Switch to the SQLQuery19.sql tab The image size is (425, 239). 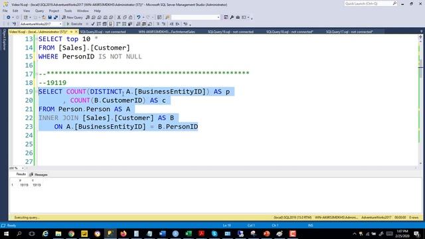(x=230, y=32)
